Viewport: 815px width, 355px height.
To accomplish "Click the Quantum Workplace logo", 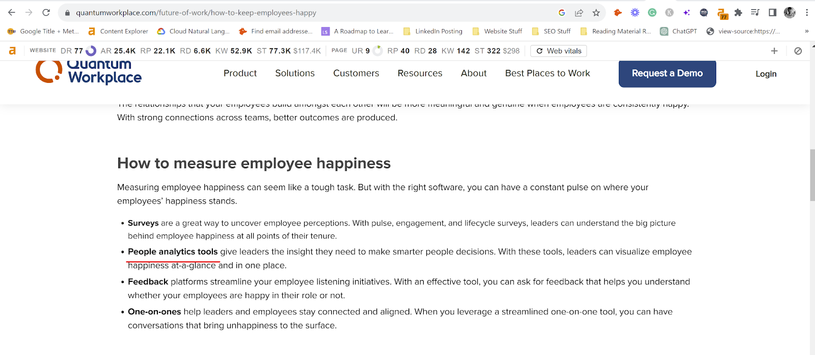I will click(x=89, y=72).
